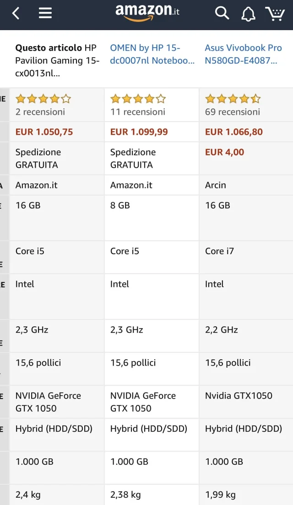
Task: Click the Arcin seller name
Action: click(x=216, y=185)
